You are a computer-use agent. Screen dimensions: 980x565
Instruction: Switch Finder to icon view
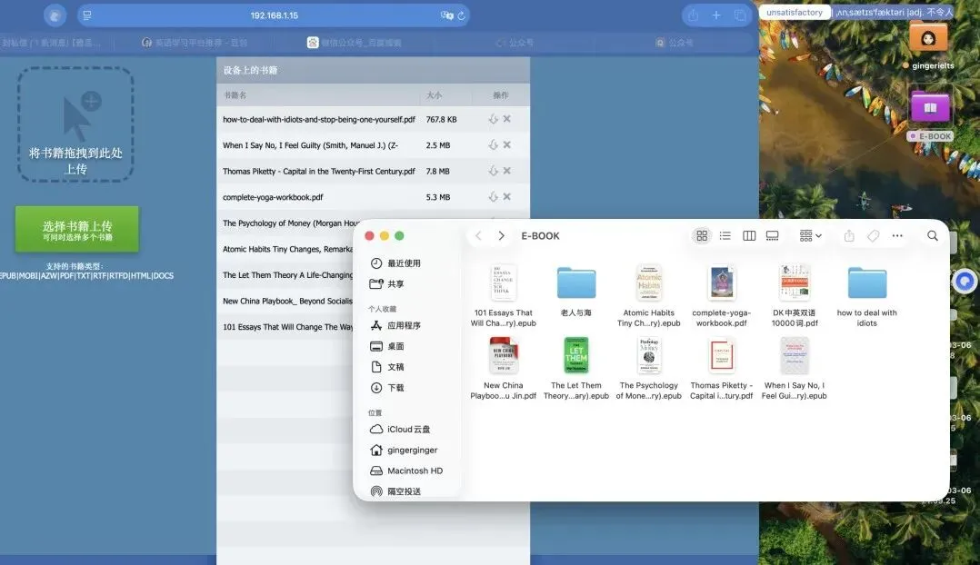click(702, 235)
